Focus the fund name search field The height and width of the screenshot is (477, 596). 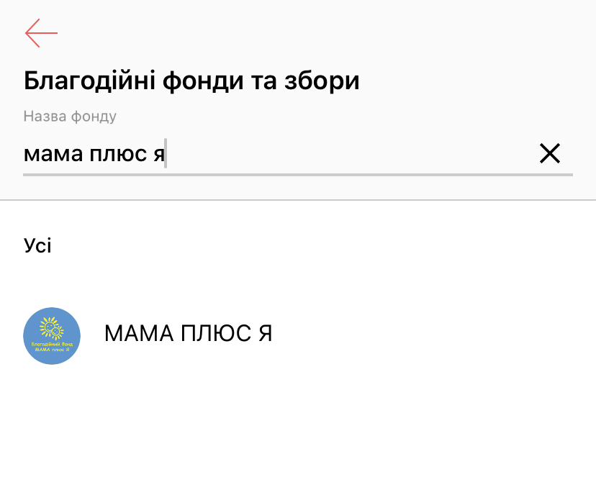[x=288, y=154]
